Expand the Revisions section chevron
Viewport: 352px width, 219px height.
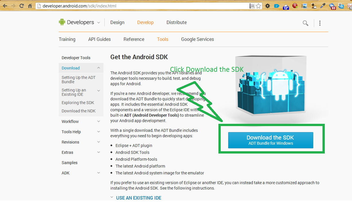pos(99,142)
